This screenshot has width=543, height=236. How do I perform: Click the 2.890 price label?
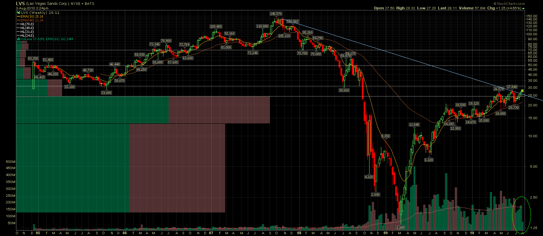coord(375,194)
